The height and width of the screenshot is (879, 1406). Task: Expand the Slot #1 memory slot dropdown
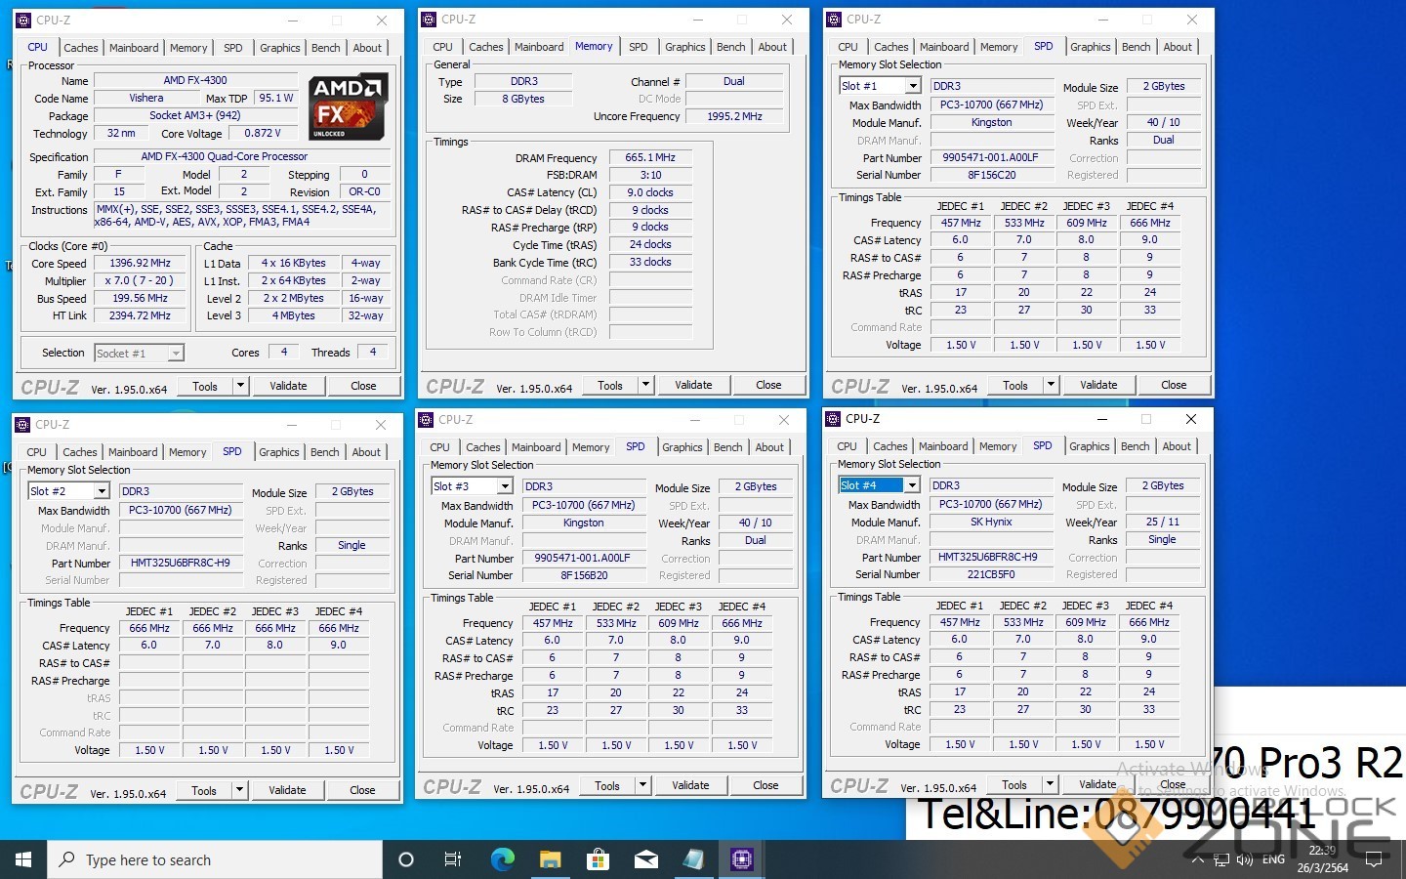click(912, 86)
